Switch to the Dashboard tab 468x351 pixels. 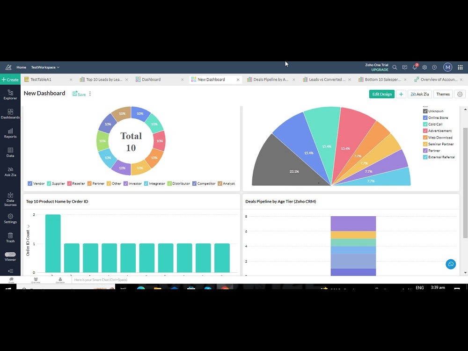[x=151, y=80]
